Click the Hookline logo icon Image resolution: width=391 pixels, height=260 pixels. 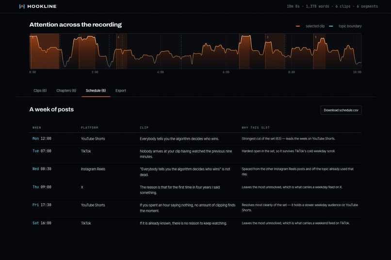pyautogui.click(x=22, y=6)
